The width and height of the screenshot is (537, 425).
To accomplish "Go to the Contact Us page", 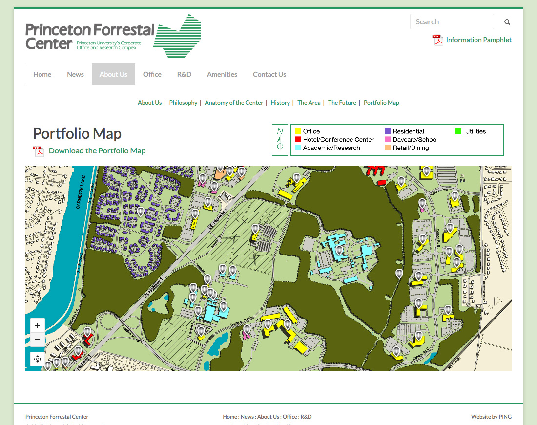I will coord(269,74).
